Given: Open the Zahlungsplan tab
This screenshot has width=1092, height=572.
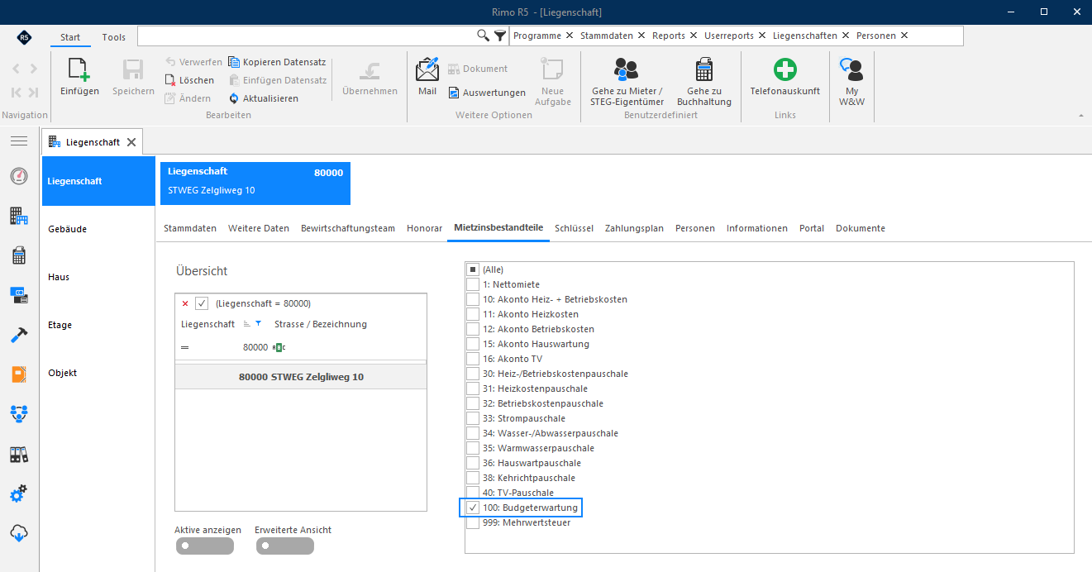Looking at the screenshot, I should [x=634, y=228].
